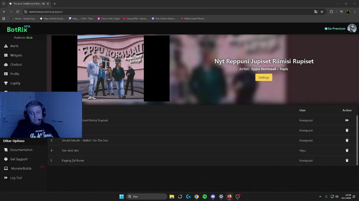359x201 pixels.
Task: Delete the song Sen siksi tein
Action: click(347, 150)
